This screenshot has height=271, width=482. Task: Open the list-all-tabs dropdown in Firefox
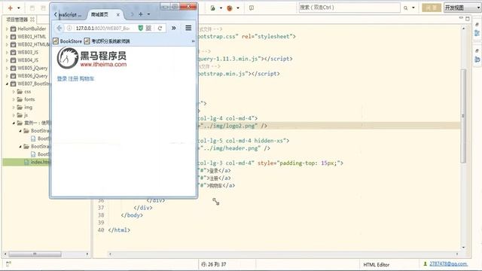(148, 14)
